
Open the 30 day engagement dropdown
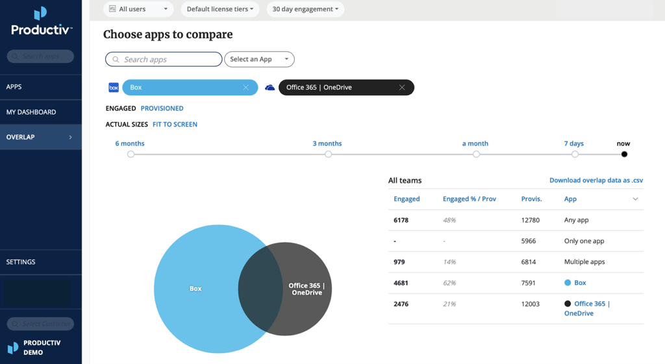pos(305,9)
